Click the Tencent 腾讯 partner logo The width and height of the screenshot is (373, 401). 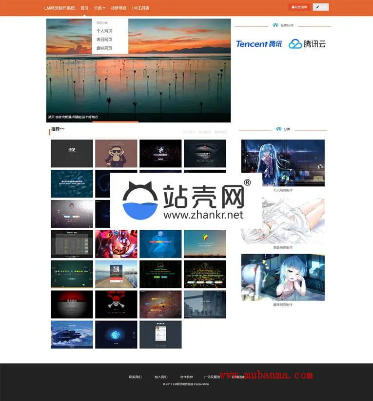(x=258, y=44)
